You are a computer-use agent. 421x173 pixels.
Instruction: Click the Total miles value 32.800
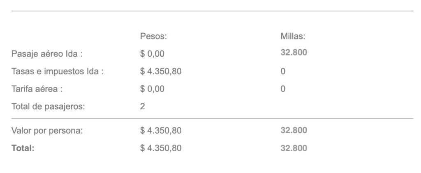pos(294,148)
